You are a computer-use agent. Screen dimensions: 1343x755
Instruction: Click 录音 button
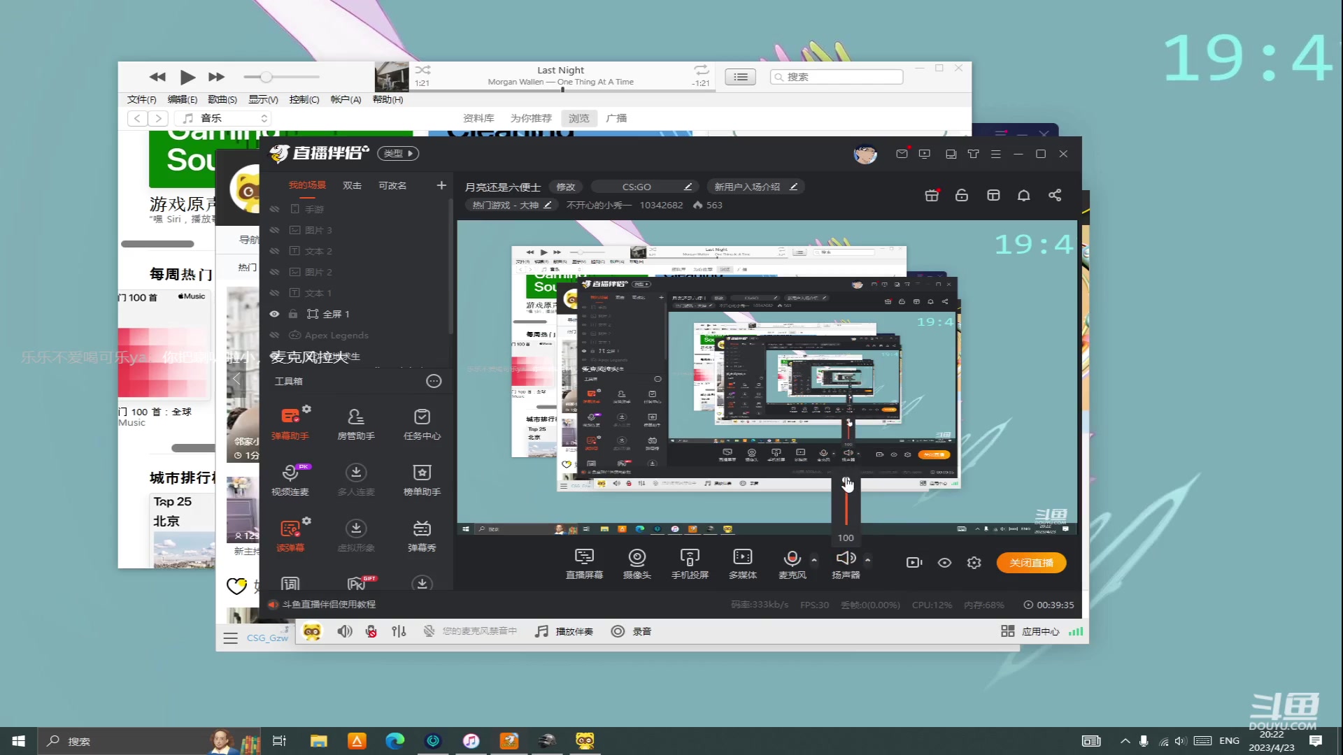(x=631, y=631)
